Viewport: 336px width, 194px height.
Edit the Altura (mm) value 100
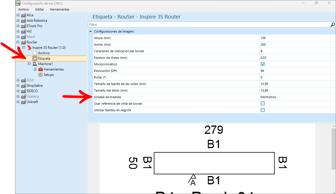pos(297,38)
